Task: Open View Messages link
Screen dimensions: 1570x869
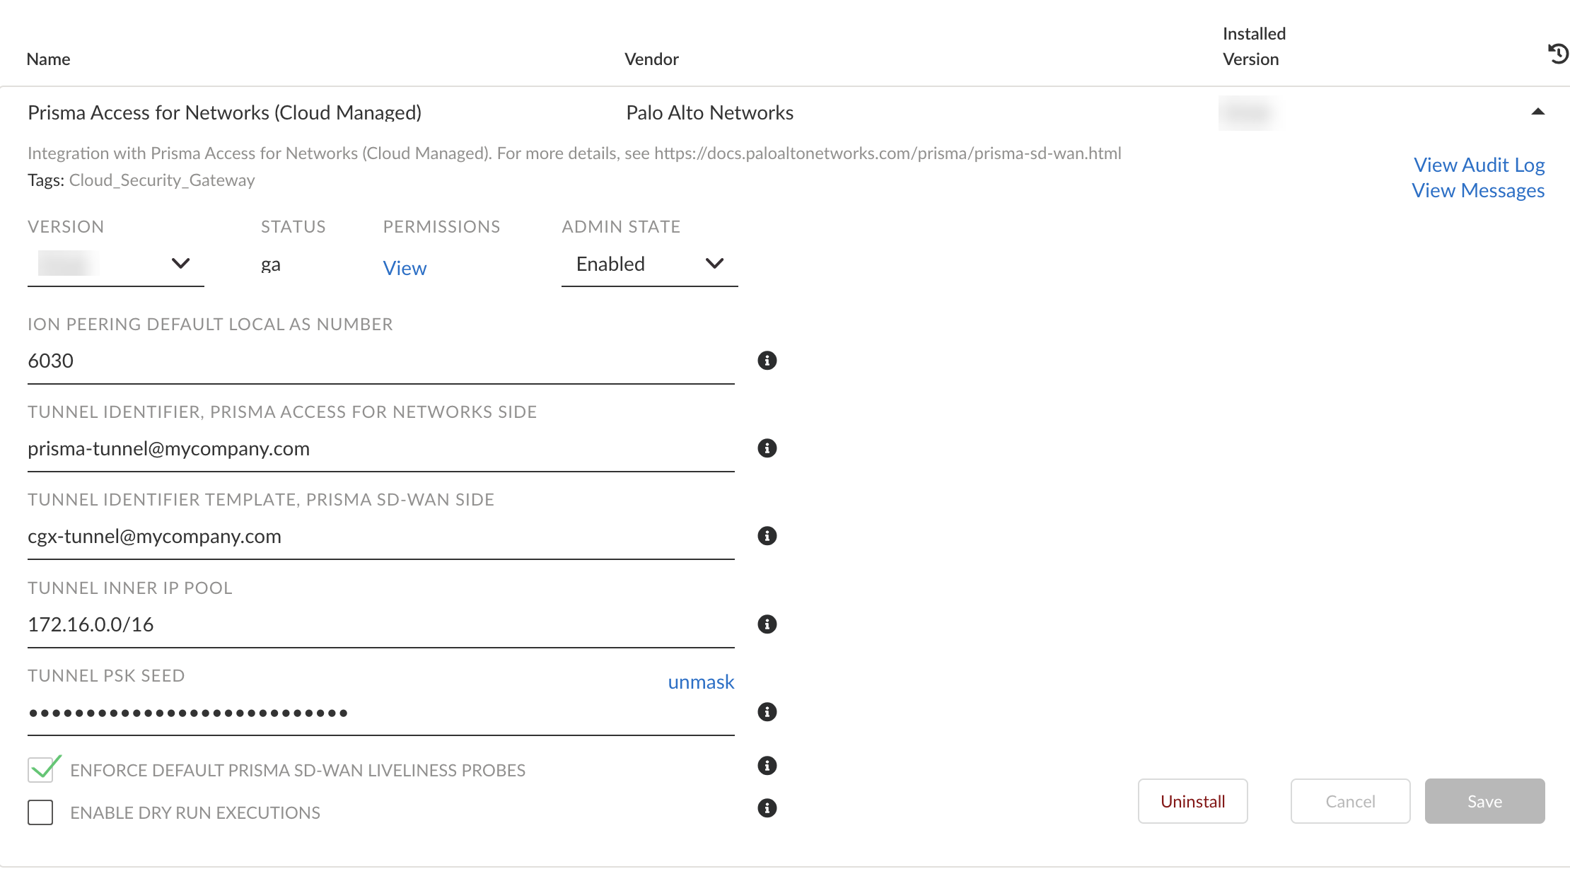Action: pos(1478,190)
